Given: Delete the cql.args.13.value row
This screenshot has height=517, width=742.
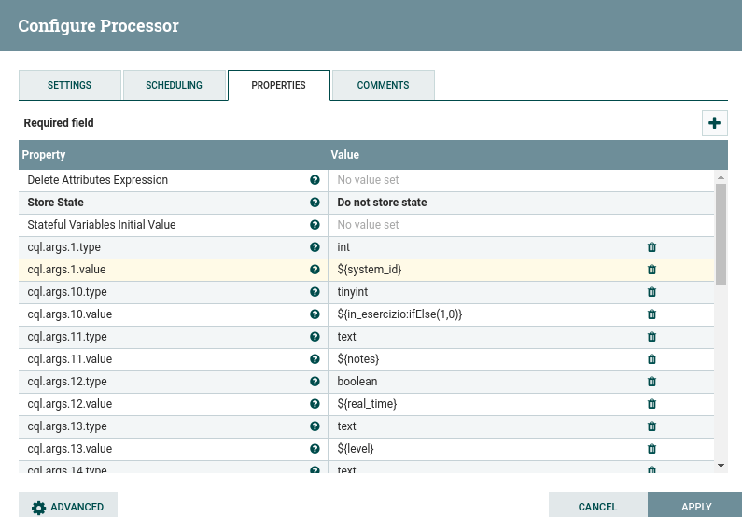Looking at the screenshot, I should (x=651, y=449).
